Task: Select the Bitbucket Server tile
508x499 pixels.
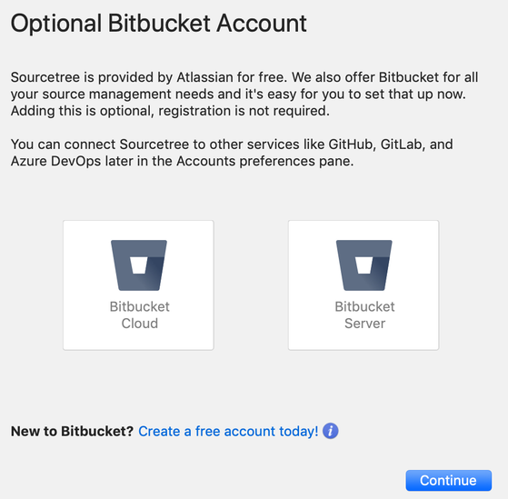Action: pos(364,285)
